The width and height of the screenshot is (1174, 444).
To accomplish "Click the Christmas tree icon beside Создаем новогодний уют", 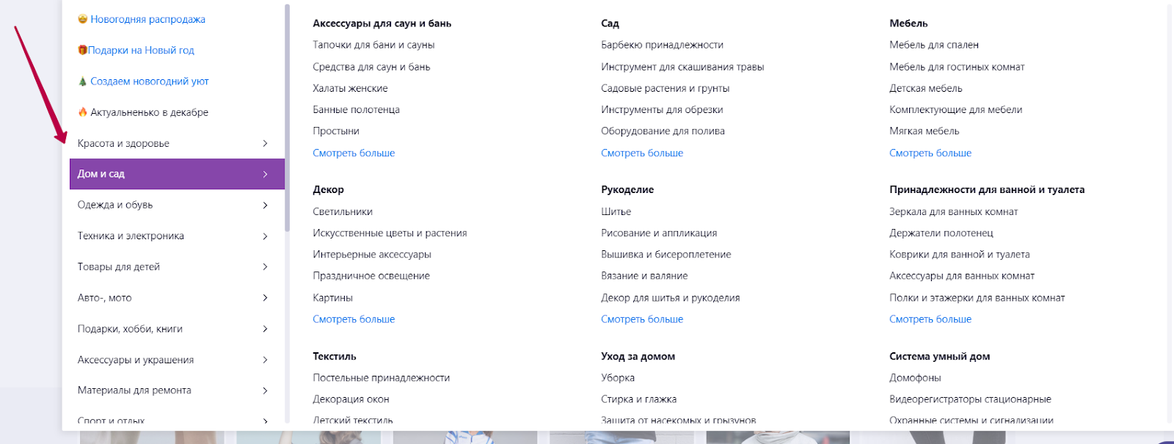I will [x=83, y=81].
